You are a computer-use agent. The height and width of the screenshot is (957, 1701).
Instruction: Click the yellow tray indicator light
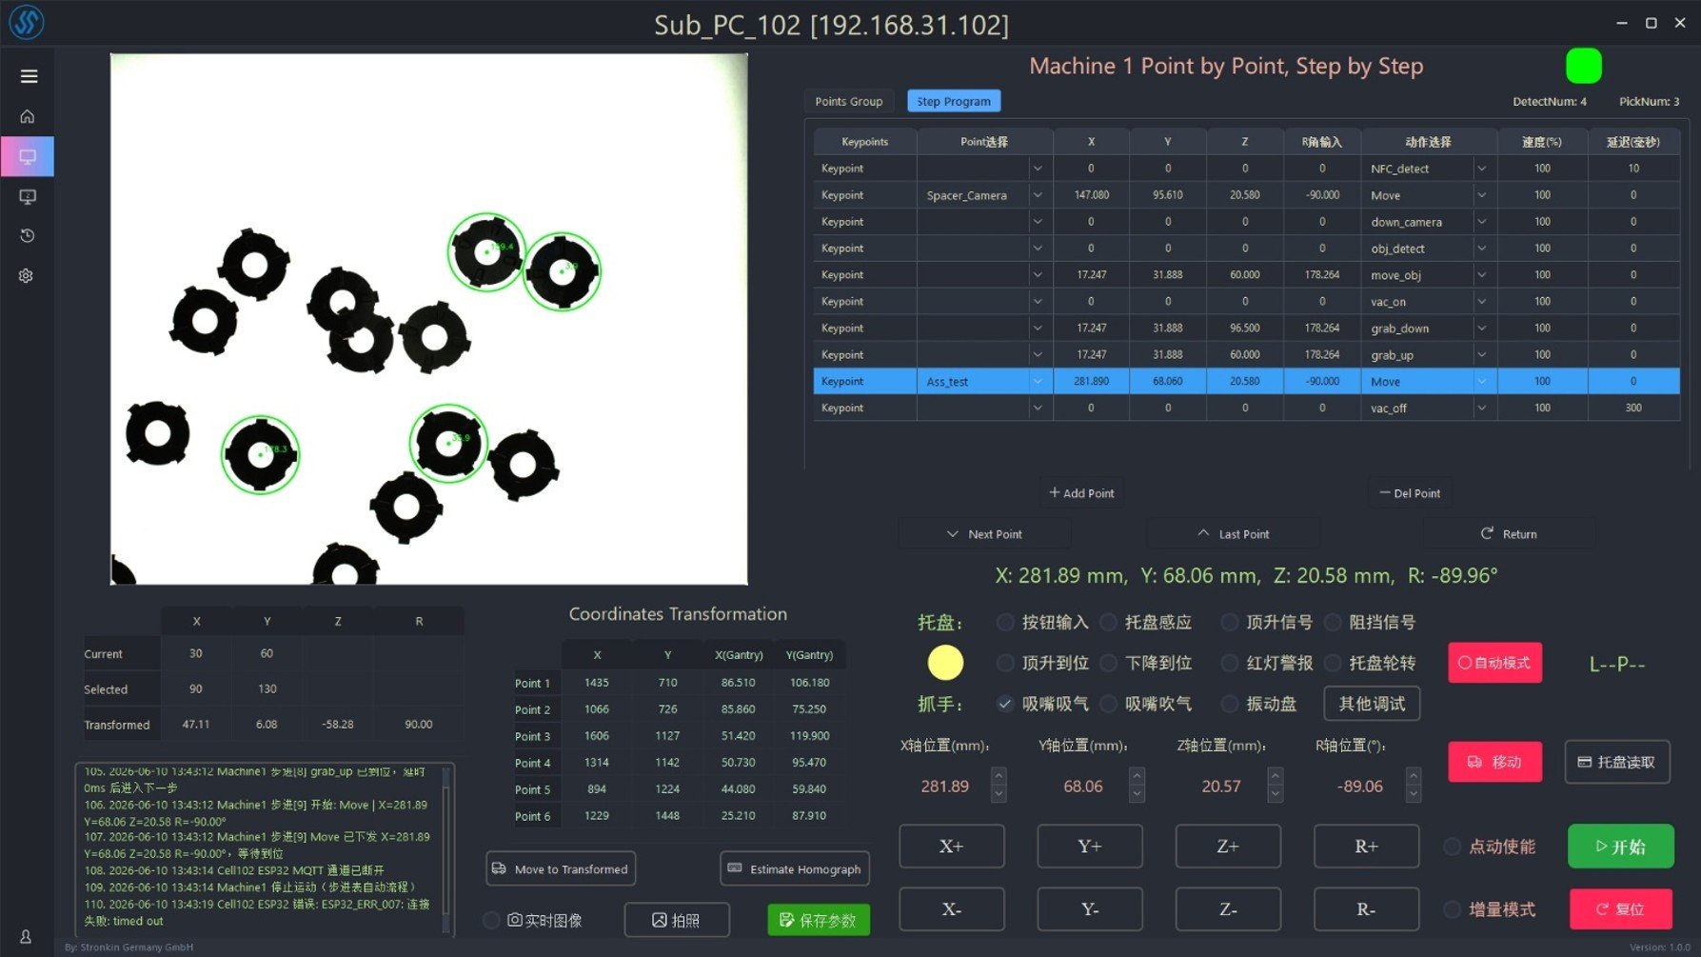click(945, 663)
